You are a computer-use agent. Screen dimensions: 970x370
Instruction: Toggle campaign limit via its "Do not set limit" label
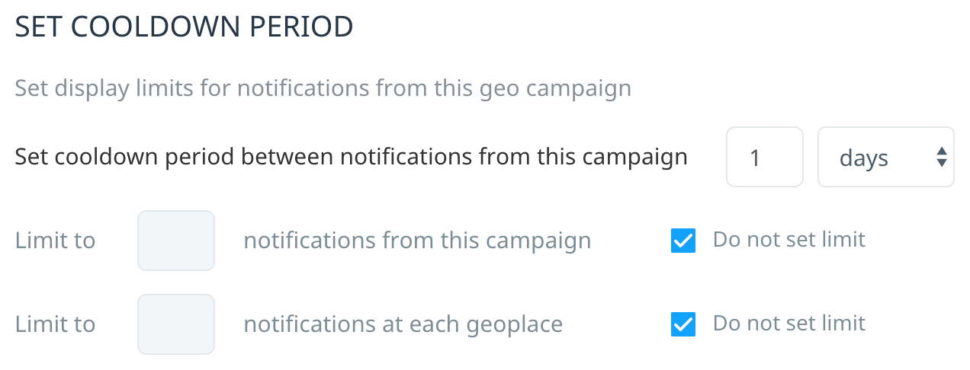pyautogui.click(x=789, y=240)
